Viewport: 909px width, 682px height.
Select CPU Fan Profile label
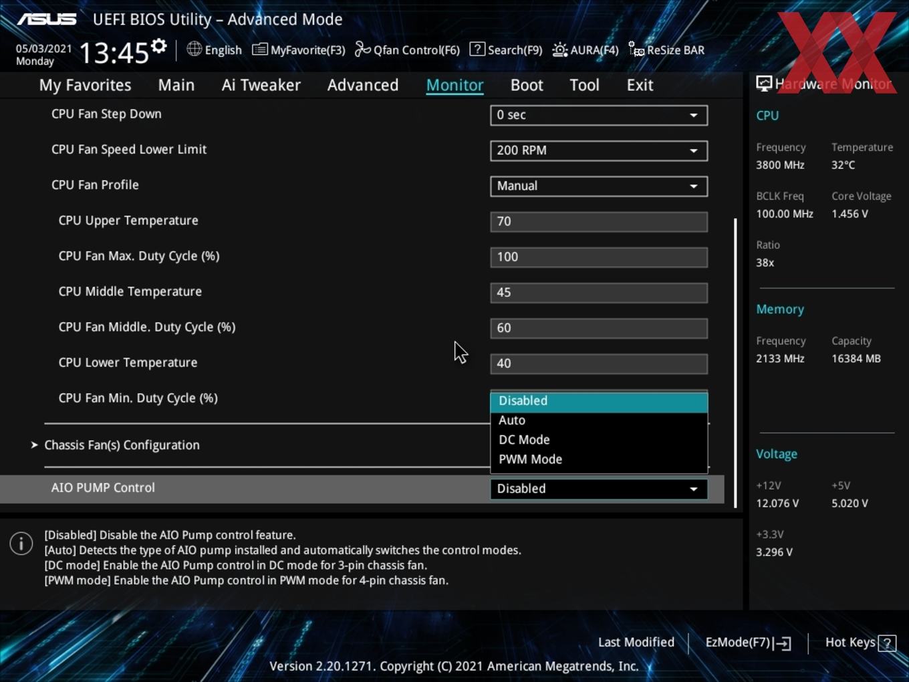click(95, 185)
